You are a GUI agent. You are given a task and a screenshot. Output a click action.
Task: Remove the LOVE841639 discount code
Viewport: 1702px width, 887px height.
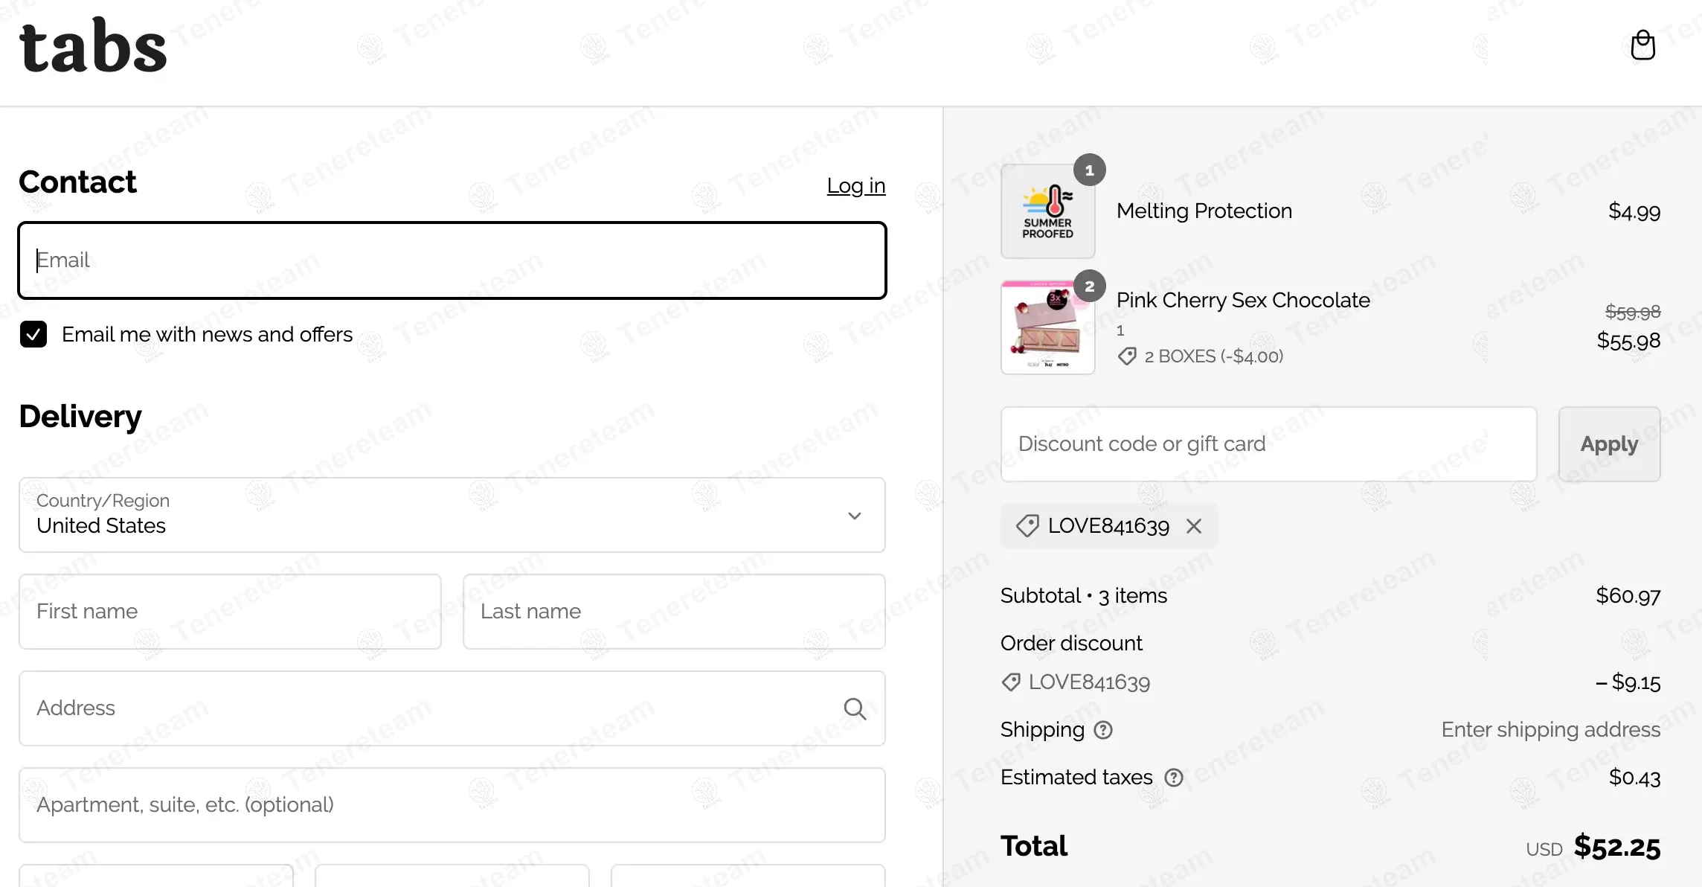(1194, 526)
